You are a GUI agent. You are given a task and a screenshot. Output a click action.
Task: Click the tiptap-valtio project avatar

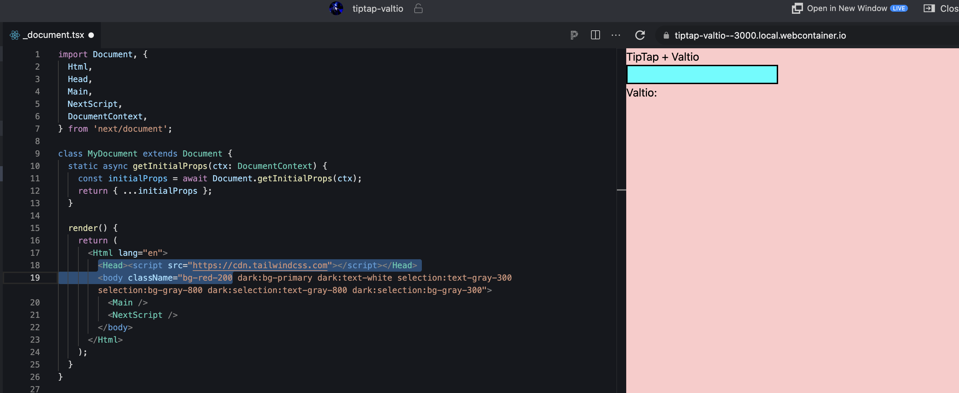[336, 9]
